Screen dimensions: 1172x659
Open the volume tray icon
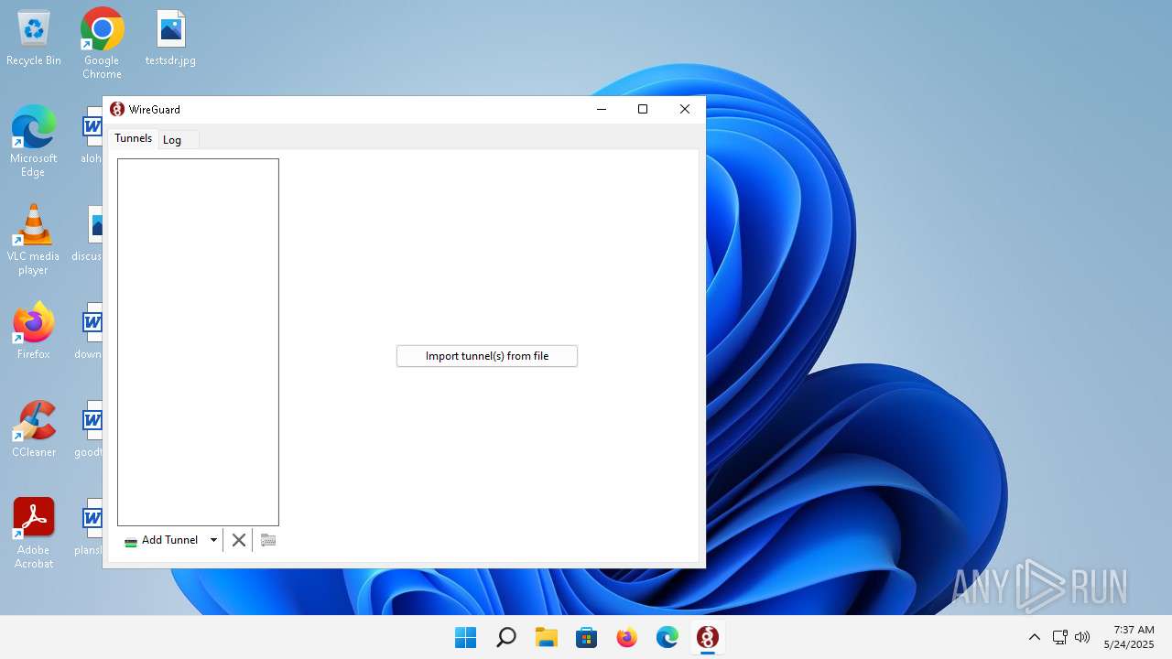click(1082, 637)
